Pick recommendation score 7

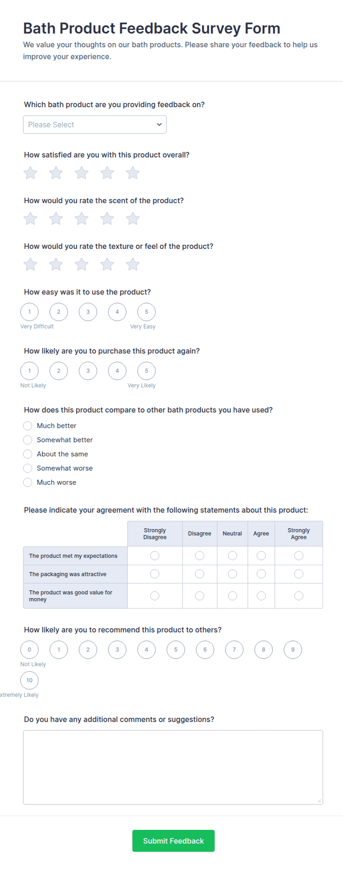click(234, 650)
